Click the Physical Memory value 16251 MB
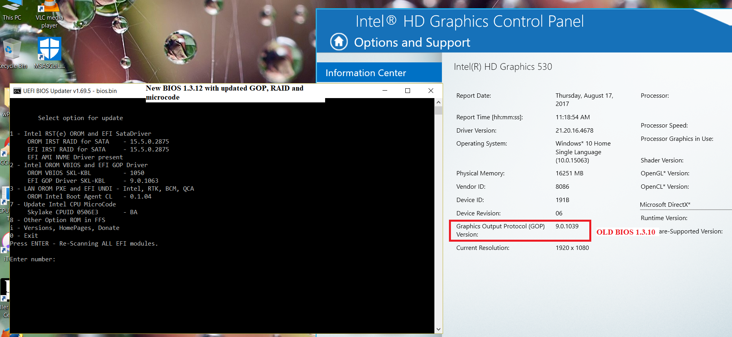732x337 pixels. click(569, 173)
